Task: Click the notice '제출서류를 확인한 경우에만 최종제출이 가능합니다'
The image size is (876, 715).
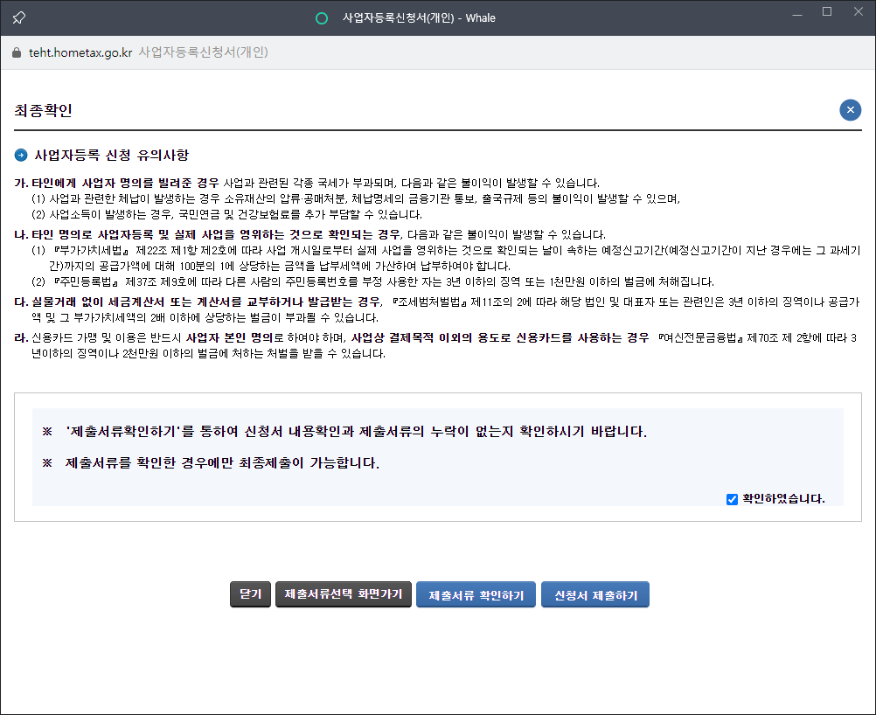Action: point(222,463)
